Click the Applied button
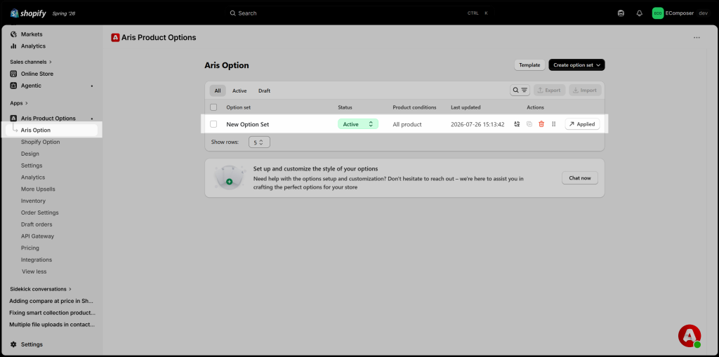Viewport: 719px width, 357px height. pos(582,124)
